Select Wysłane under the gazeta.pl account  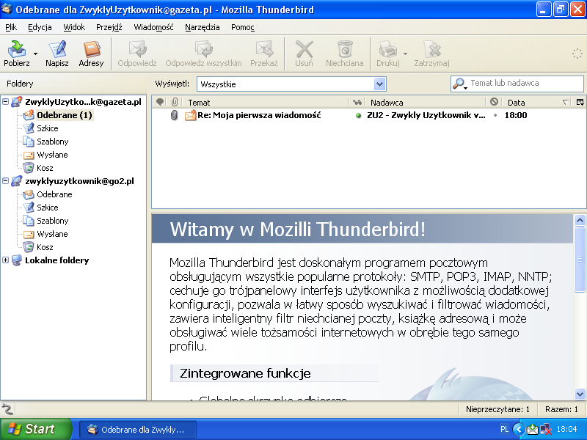click(x=52, y=155)
